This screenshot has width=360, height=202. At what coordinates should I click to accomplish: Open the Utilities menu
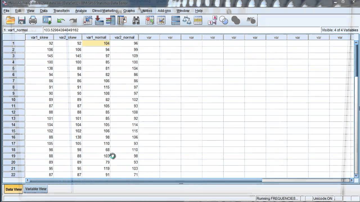[x=146, y=11]
